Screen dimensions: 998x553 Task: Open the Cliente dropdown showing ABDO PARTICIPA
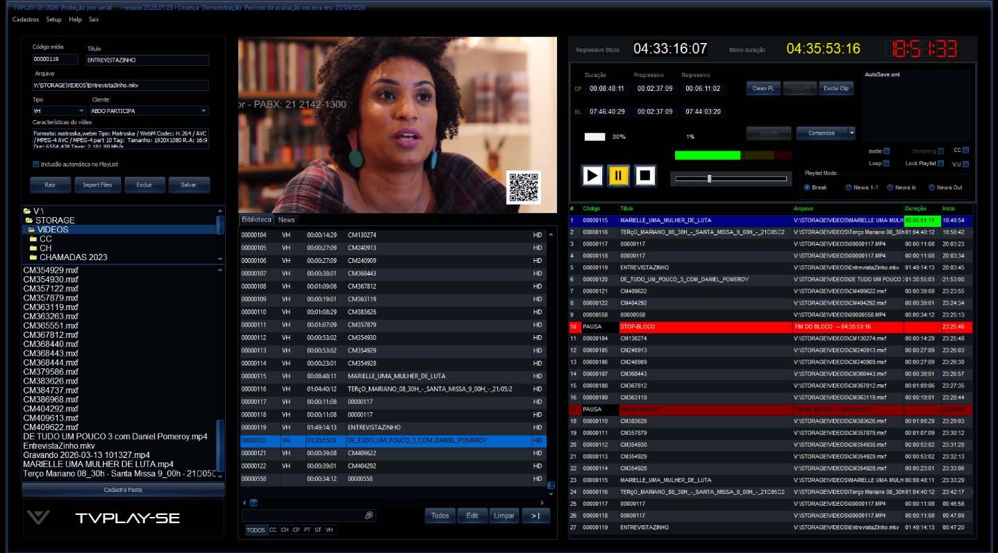click(204, 110)
